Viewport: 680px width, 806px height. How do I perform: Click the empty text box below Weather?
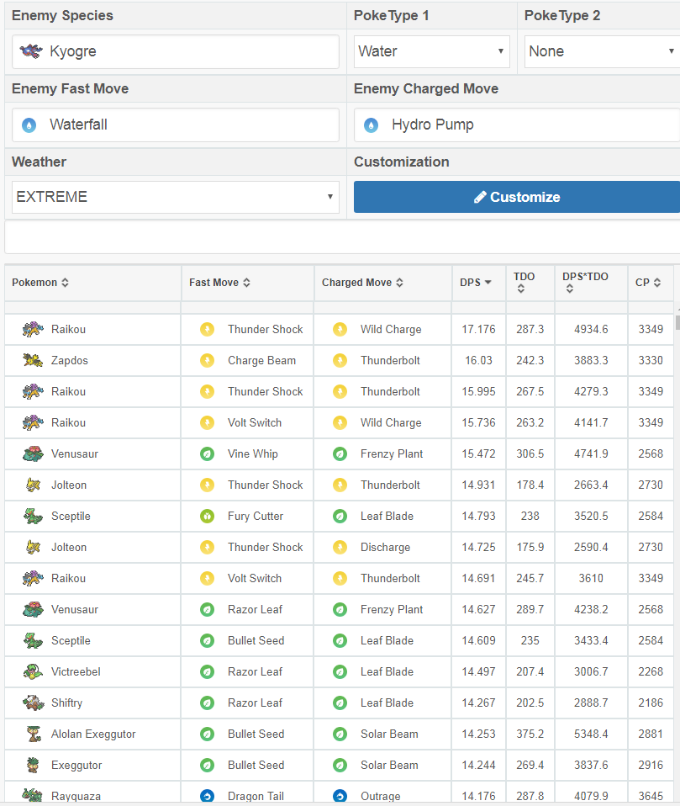pyautogui.click(x=342, y=237)
